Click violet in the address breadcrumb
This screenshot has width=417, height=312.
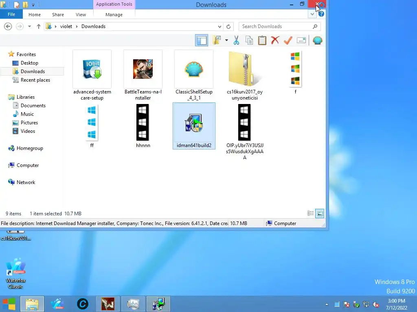point(66,26)
